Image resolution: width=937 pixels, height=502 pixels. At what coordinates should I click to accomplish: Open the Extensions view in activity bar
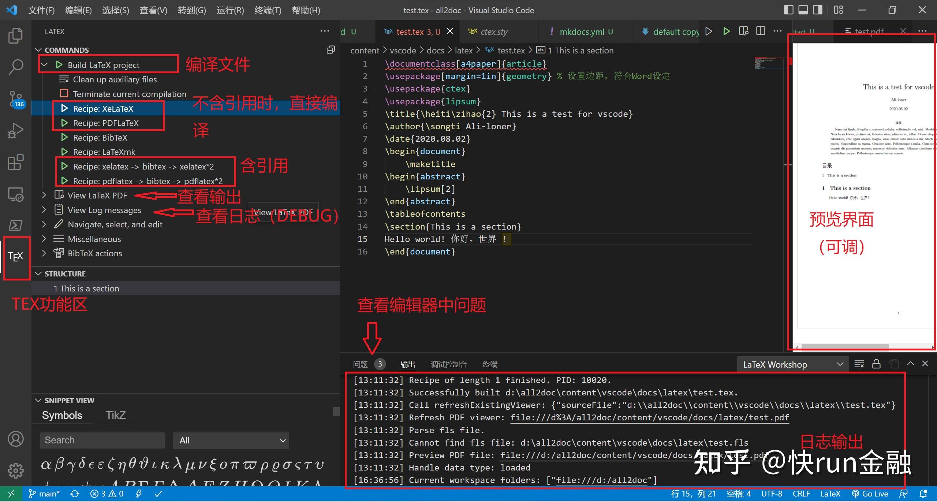(x=15, y=162)
